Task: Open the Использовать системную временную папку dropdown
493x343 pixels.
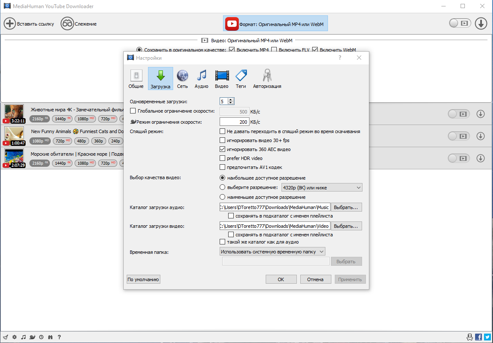Action: 272,252
